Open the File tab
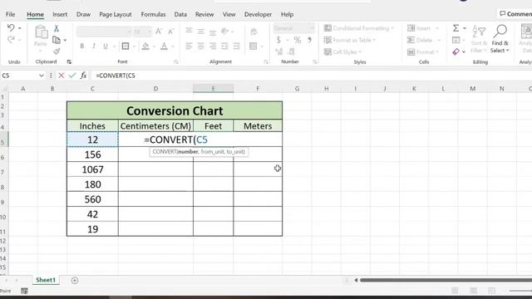Image resolution: width=532 pixels, height=299 pixels. [x=11, y=14]
